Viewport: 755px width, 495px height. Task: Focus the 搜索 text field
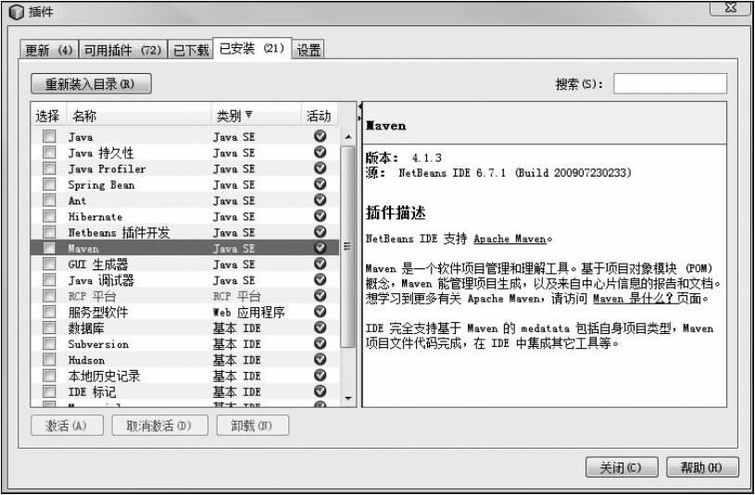click(669, 84)
